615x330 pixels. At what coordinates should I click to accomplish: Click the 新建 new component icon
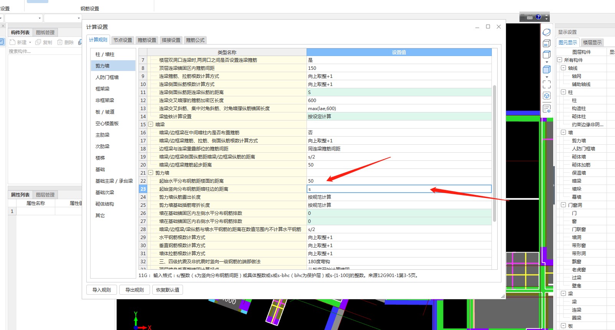click(13, 42)
